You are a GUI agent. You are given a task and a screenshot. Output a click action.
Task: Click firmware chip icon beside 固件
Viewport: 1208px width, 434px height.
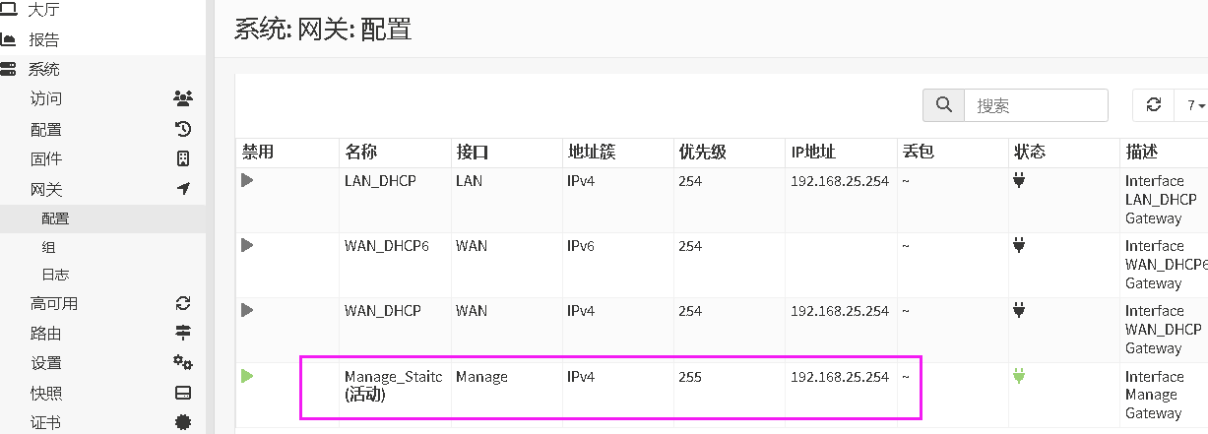182,158
